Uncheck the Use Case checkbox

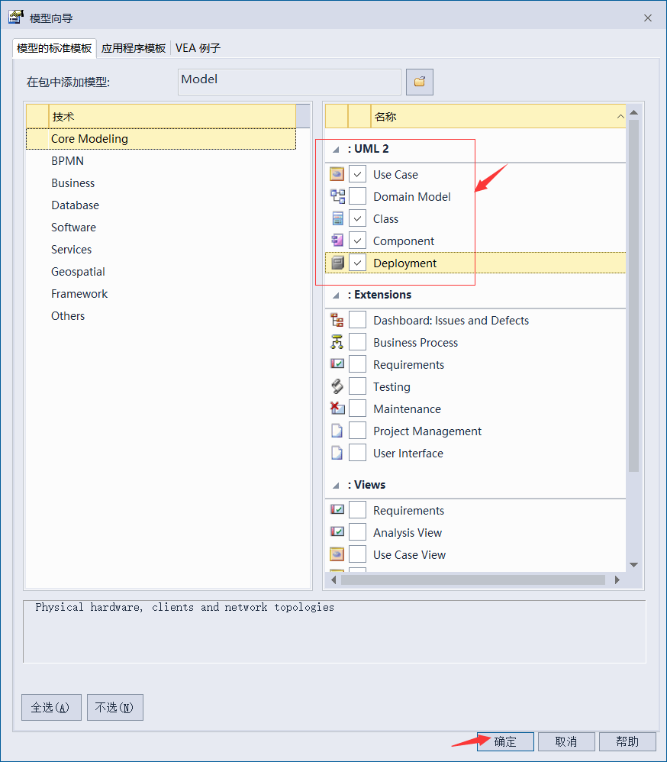tap(357, 173)
